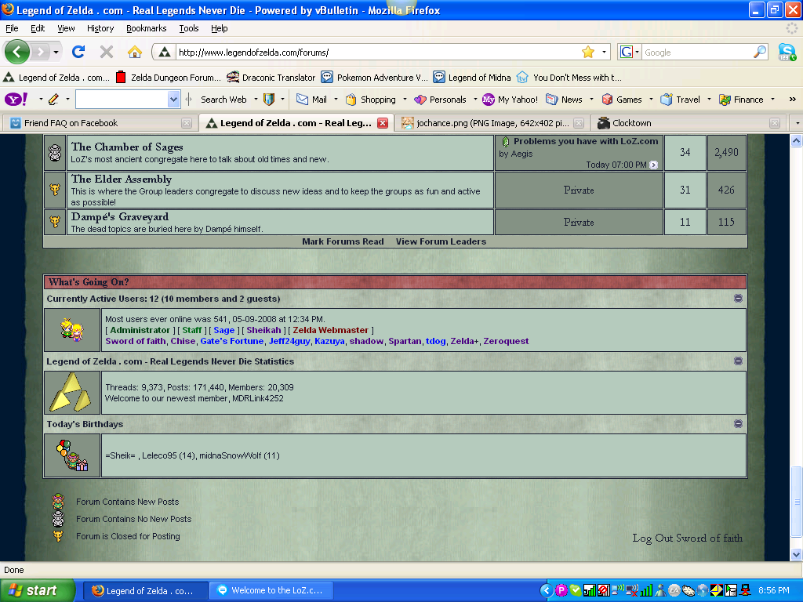Open the Bookmarks menu
This screenshot has width=803, height=602.
point(147,28)
